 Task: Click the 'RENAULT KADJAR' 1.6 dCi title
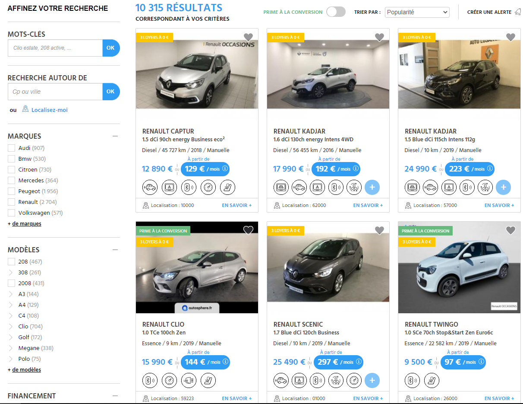[299, 131]
